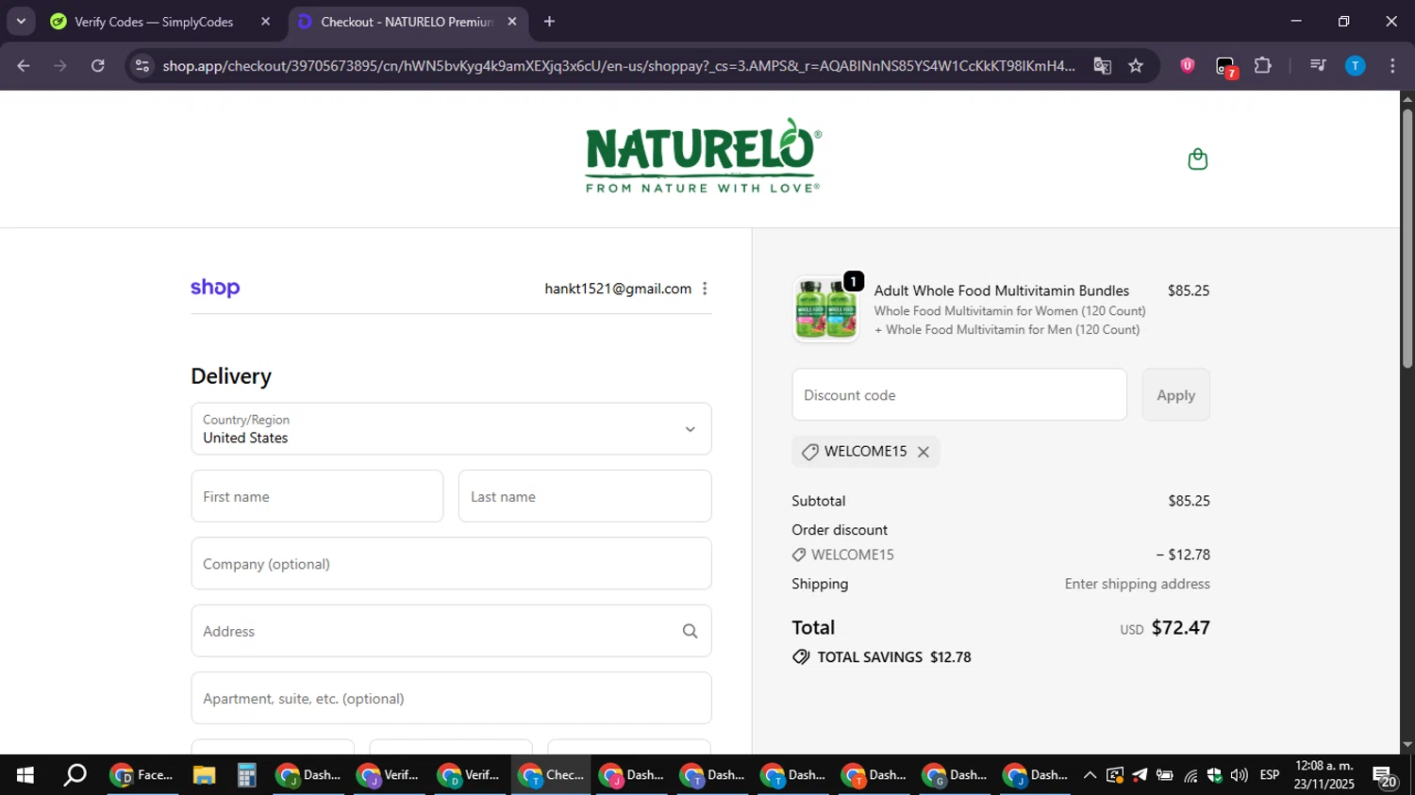Open the translate page icon in the address bar
1415x795 pixels.
coord(1102,66)
